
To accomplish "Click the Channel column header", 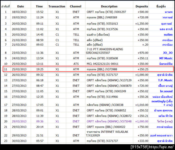I will point(76,6).
